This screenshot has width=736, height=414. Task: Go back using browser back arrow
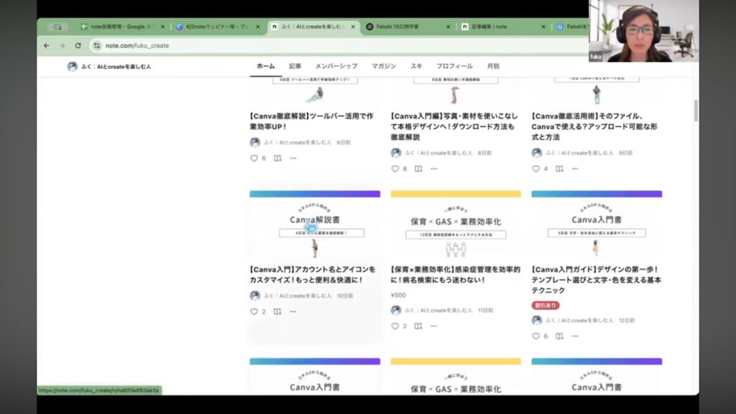tap(47, 45)
